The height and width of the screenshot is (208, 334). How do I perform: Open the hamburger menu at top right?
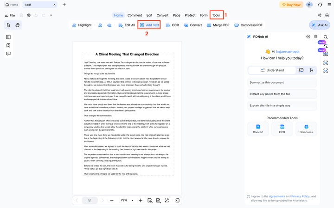(x=329, y=5)
